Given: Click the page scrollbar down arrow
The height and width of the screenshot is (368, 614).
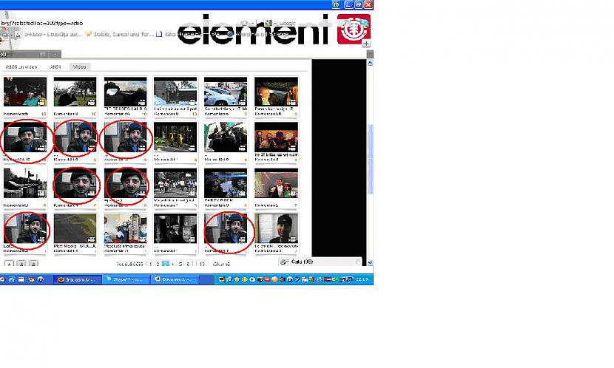Looking at the screenshot, I should coord(370,262).
